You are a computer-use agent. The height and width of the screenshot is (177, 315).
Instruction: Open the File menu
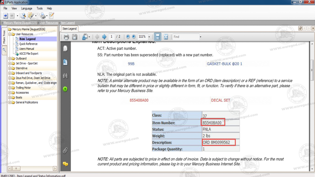5,8
